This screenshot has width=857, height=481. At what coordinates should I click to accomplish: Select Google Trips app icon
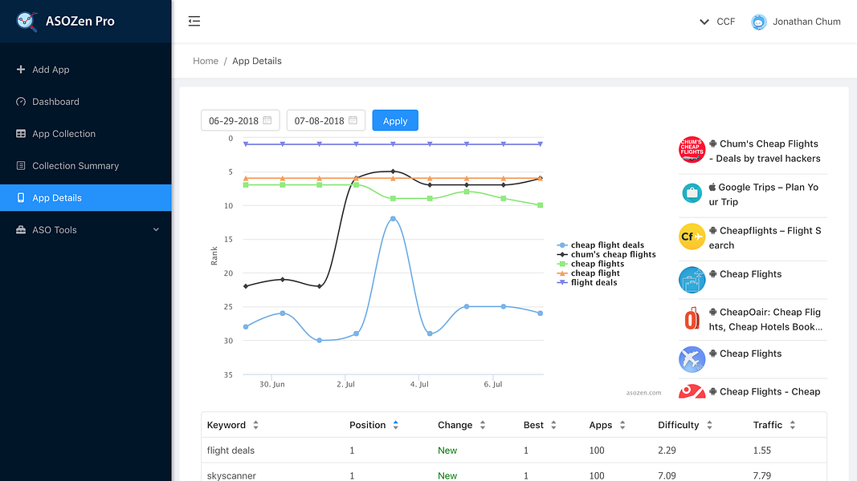692,193
